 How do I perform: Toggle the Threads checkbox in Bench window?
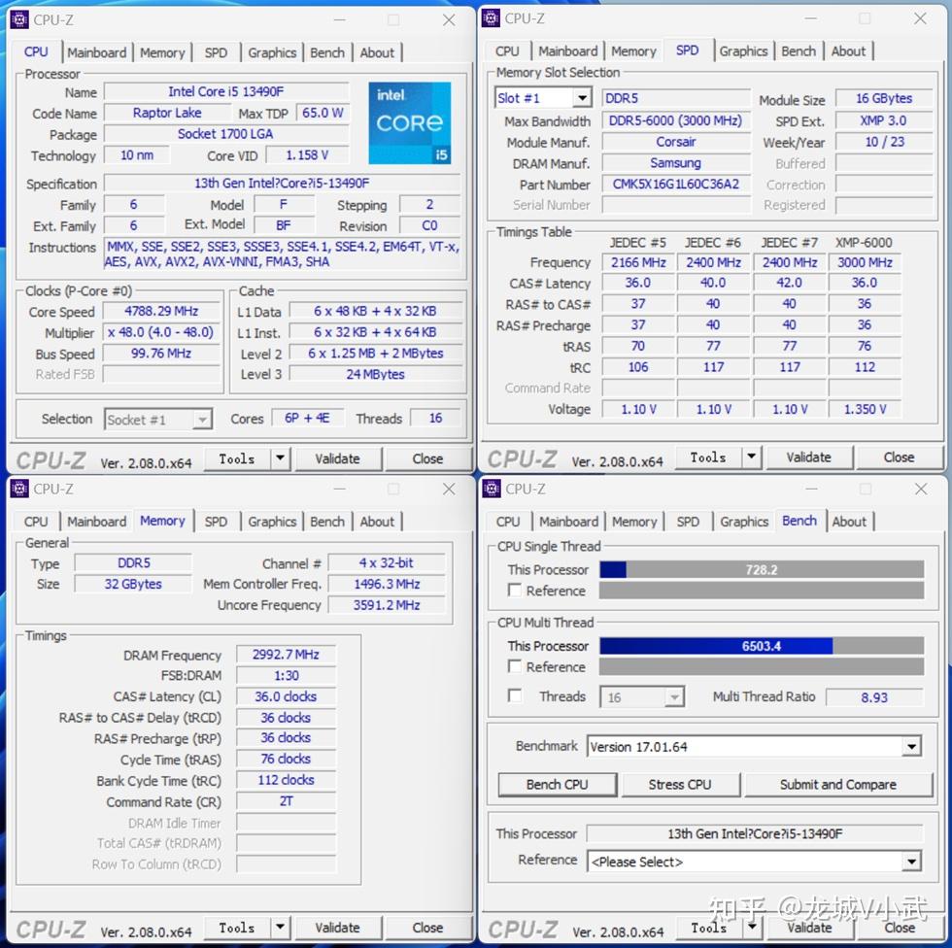515,695
